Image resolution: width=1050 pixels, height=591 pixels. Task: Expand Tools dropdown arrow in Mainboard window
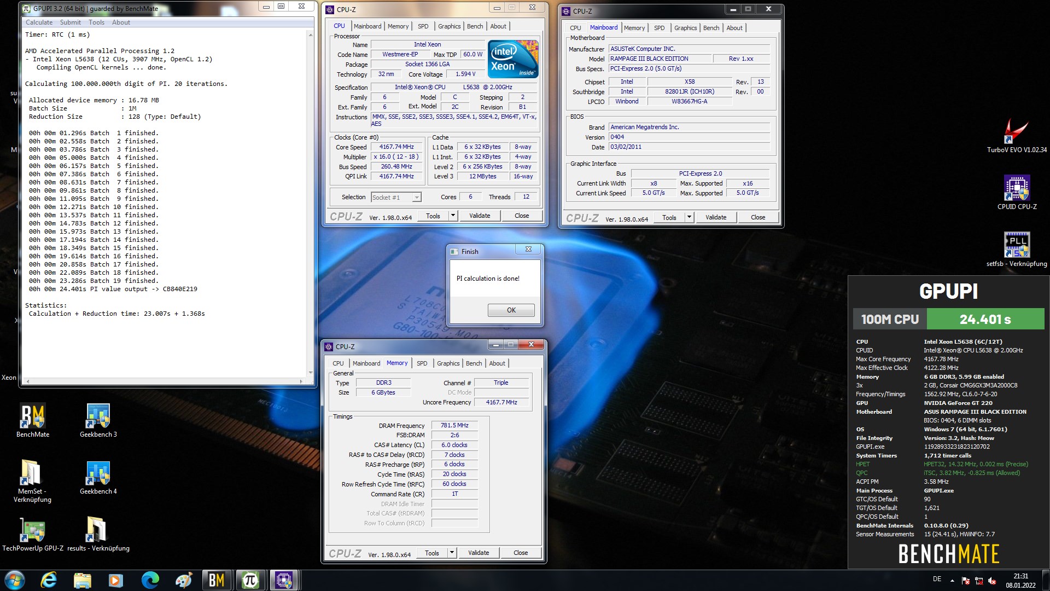click(x=689, y=217)
